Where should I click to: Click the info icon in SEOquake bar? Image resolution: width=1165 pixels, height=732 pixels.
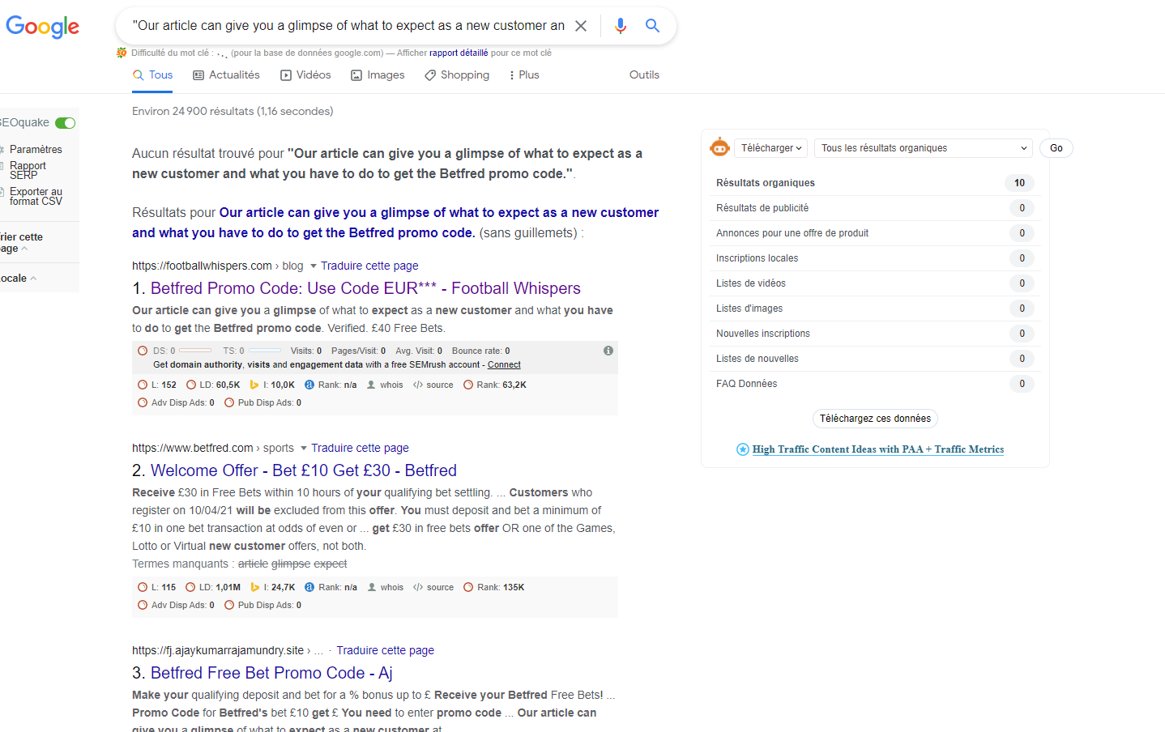(608, 351)
